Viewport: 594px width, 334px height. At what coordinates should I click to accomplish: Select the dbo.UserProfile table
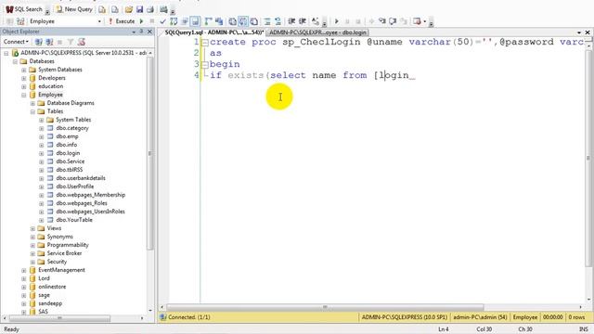[74, 186]
